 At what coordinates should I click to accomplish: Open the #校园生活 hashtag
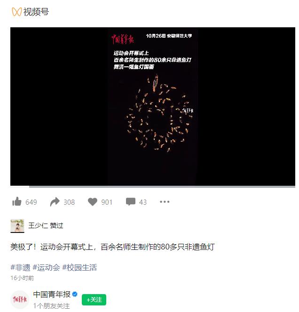(x=79, y=267)
